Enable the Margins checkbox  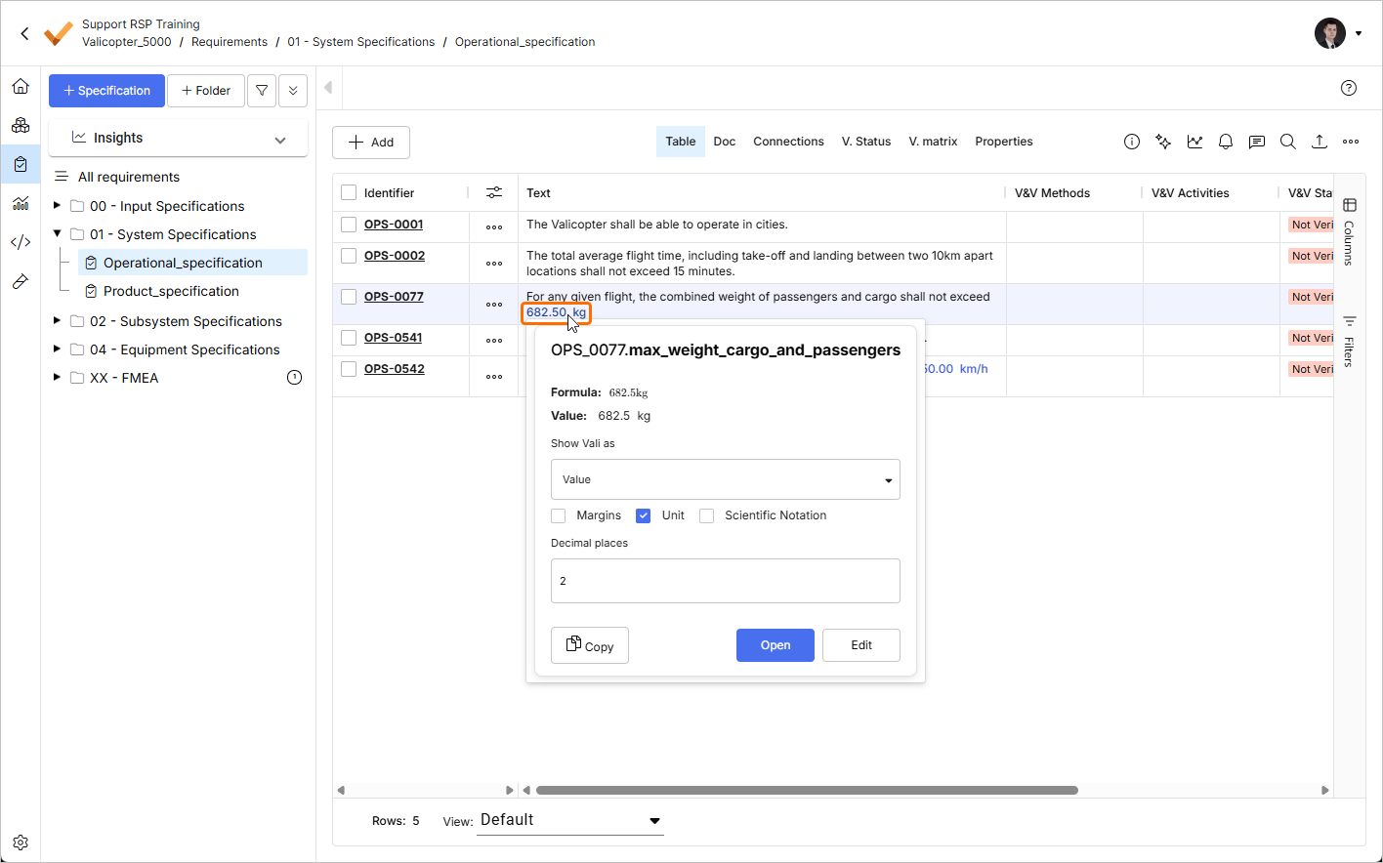558,515
